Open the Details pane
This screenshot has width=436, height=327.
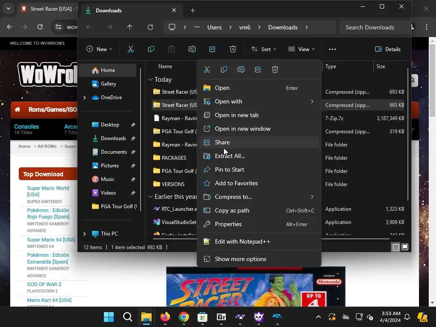(x=388, y=49)
